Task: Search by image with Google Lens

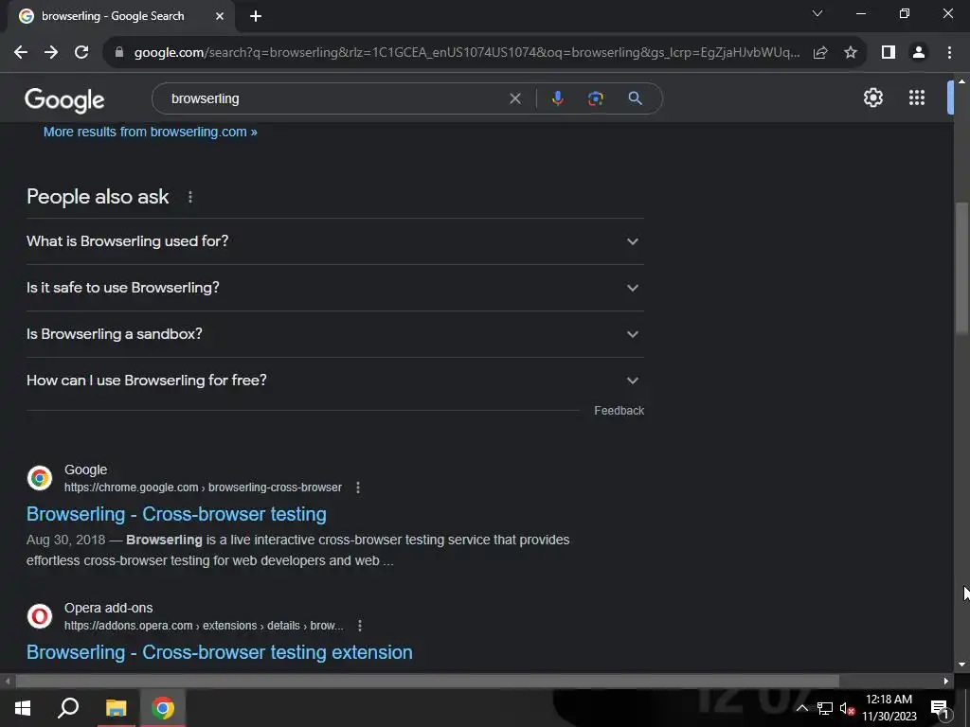Action: tap(595, 98)
